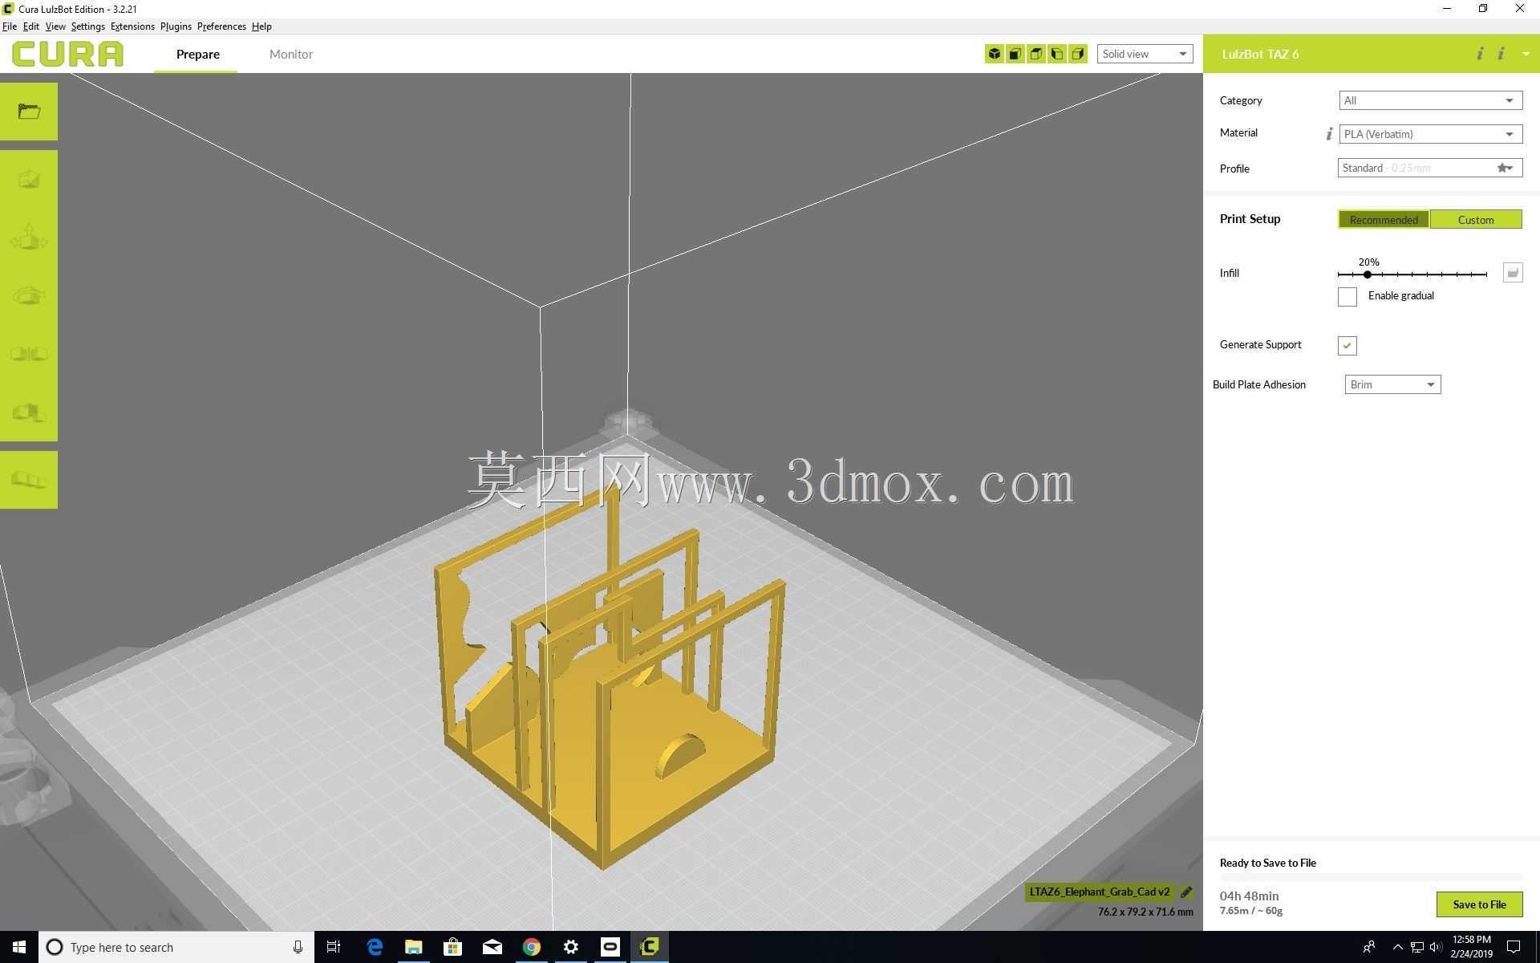This screenshot has height=963, width=1540.
Task: Show hidden system tray icons chevron
Action: (1397, 947)
